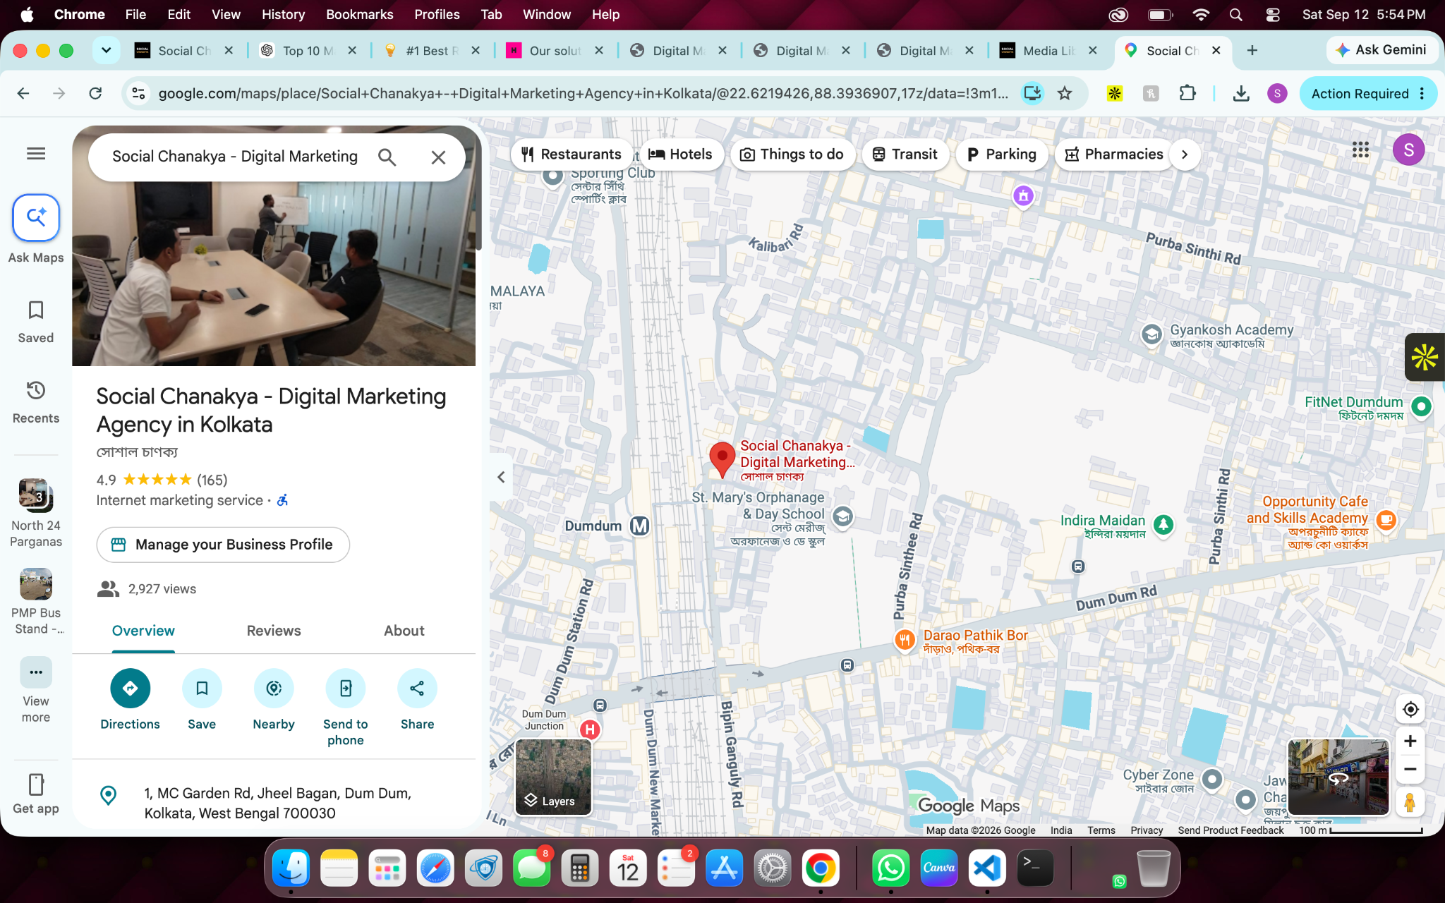Viewport: 1445px width, 903px height.
Task: Click the Nearby icon button
Action: pyautogui.click(x=274, y=688)
